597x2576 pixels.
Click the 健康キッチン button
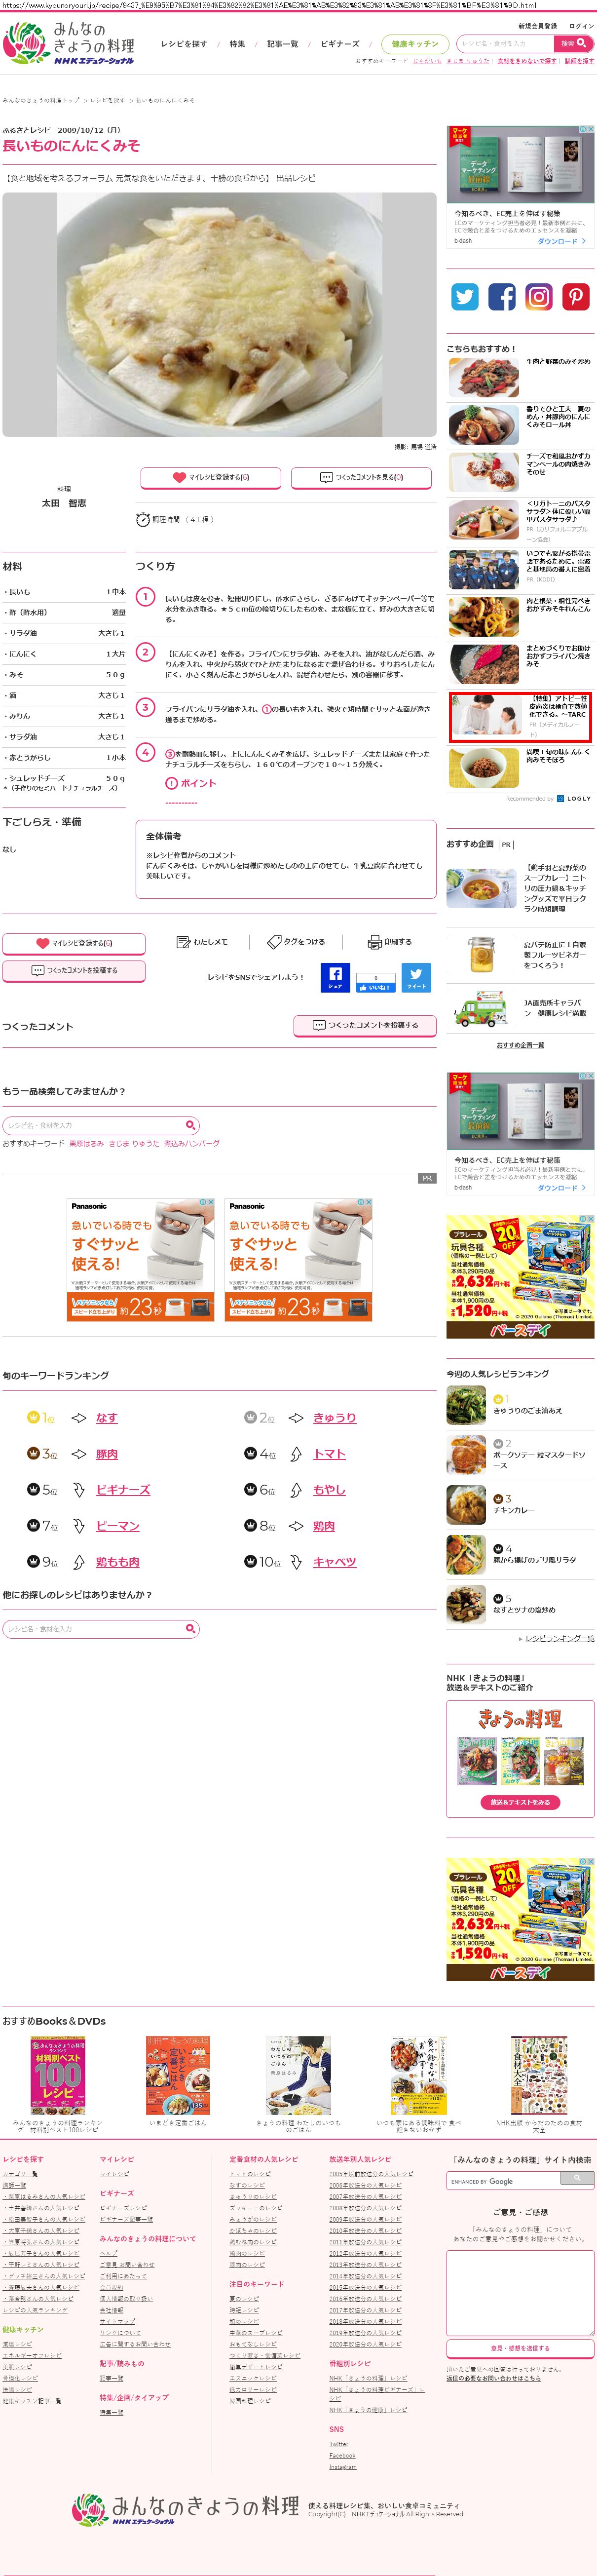pos(415,44)
